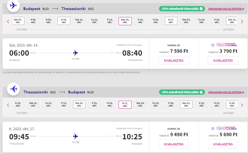This screenshot has height=154, width=248.
Task: Pick return date Szo 21, okt.
Action: click(186, 104)
